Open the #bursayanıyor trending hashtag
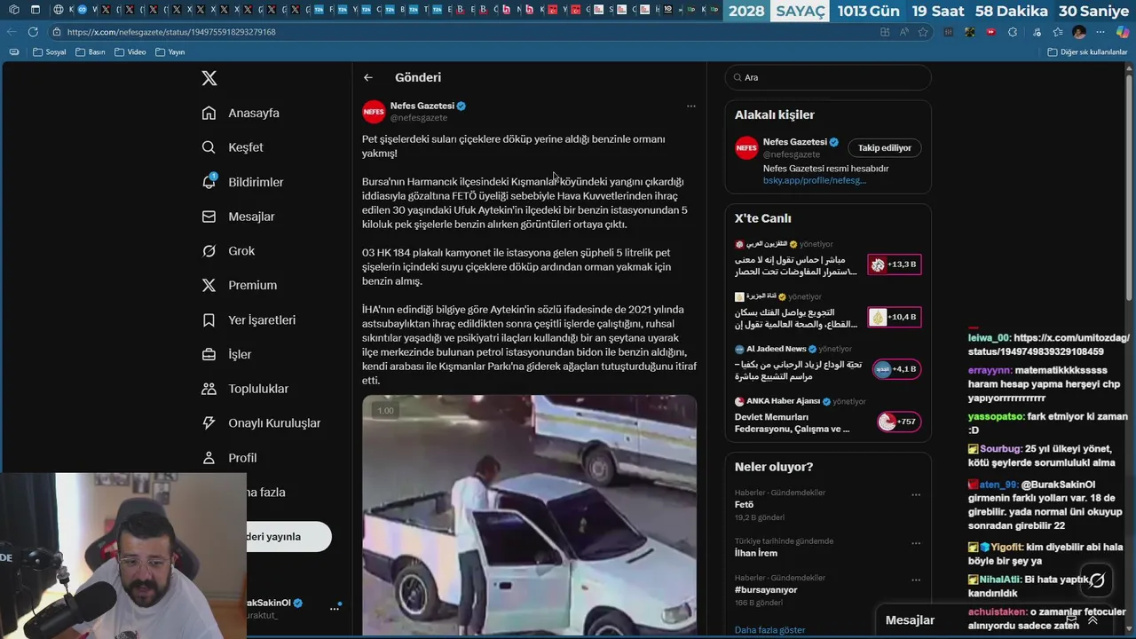The height and width of the screenshot is (639, 1136). pyautogui.click(x=766, y=589)
